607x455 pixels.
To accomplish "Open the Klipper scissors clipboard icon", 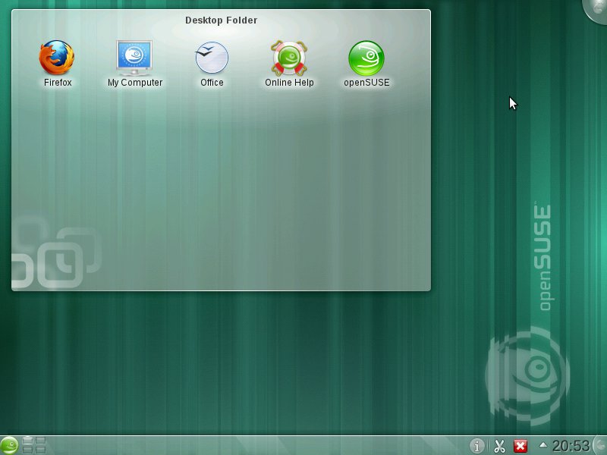I will pos(499,446).
